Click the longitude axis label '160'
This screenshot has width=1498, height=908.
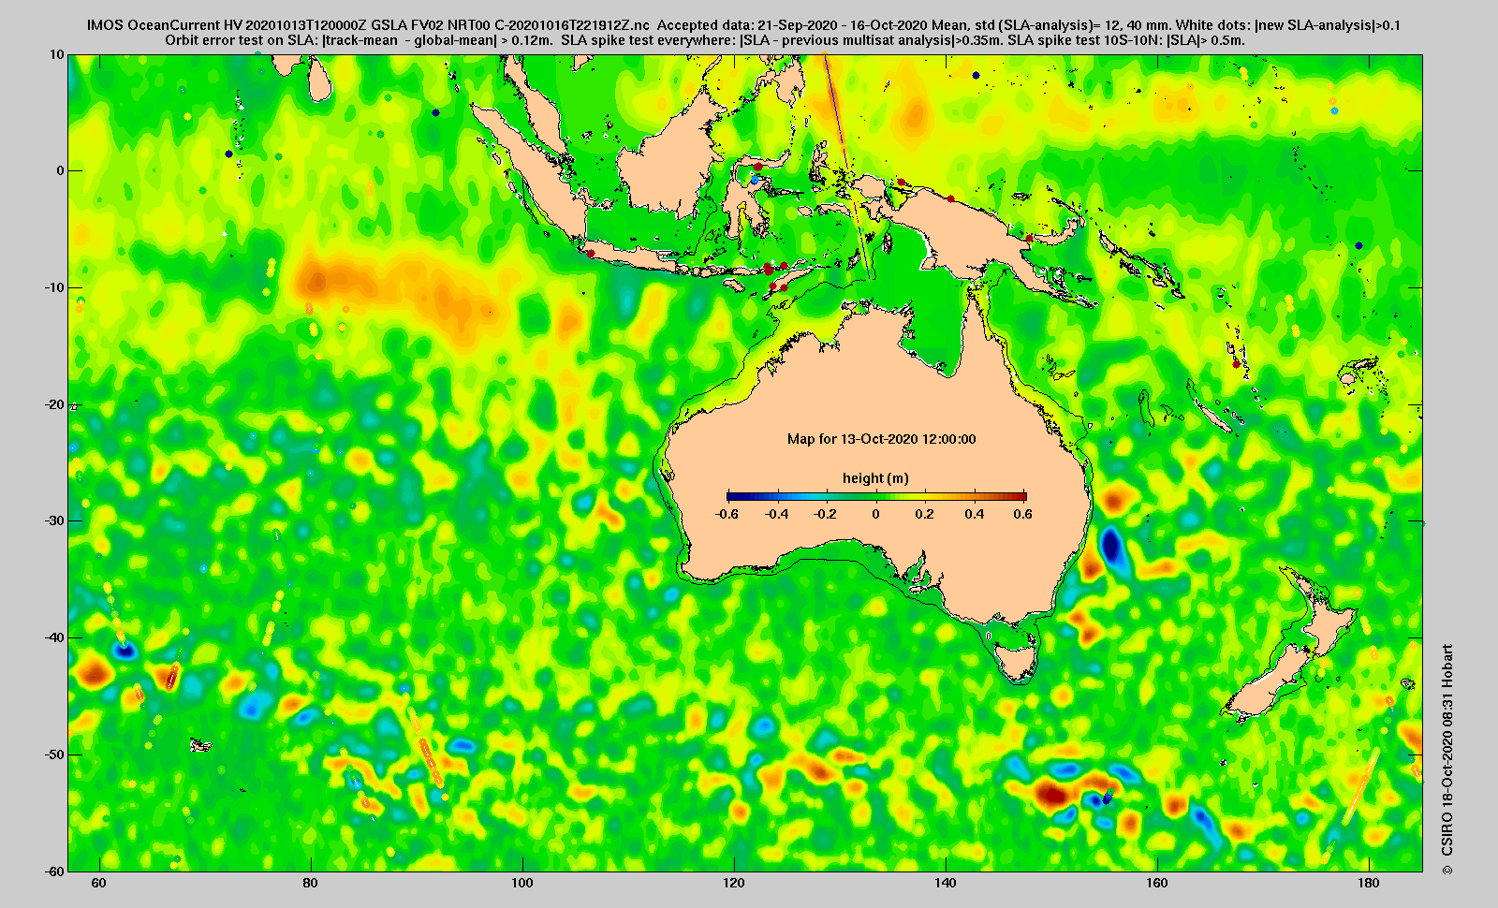(1156, 883)
